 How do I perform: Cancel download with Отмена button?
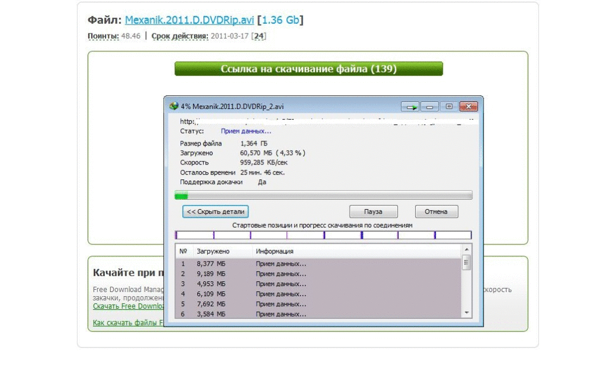coord(436,212)
